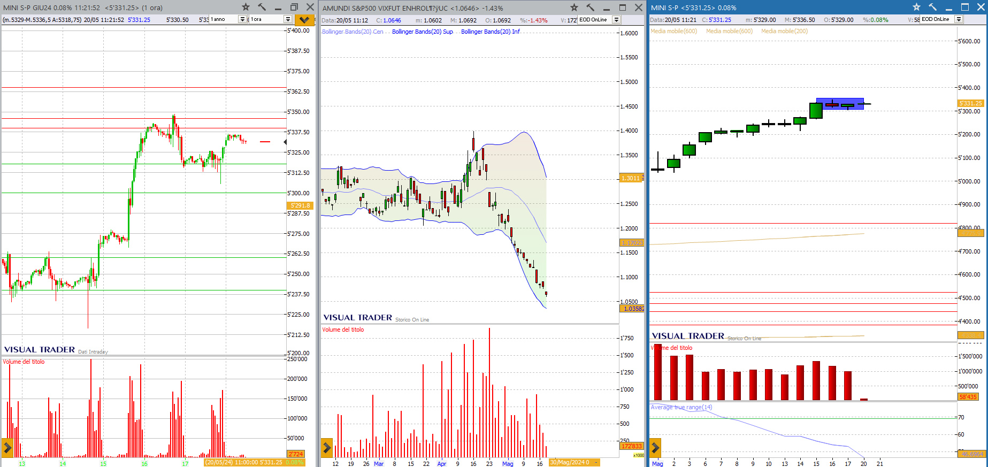This screenshot has height=467, width=988.
Task: Click orange chevron button in left chart toolbar
Action: pos(304,20)
